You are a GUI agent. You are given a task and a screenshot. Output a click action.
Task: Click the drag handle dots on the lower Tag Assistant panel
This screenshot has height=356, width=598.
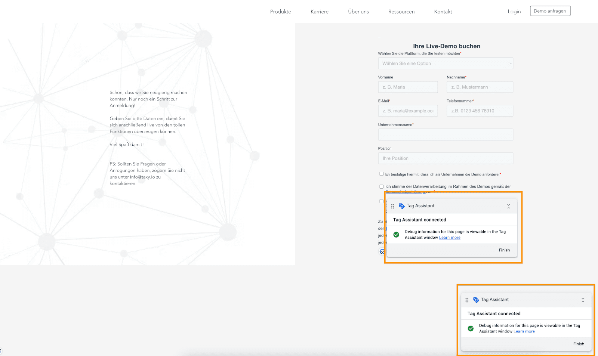(x=467, y=300)
